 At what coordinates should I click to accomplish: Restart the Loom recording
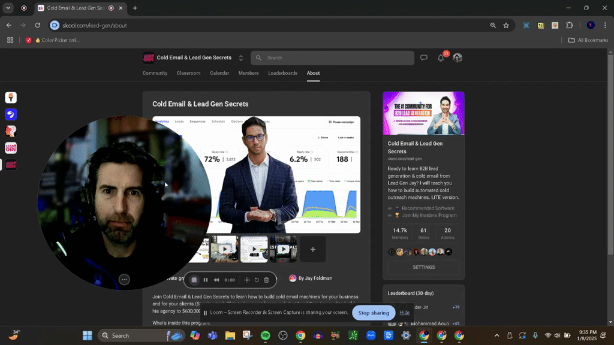(257, 280)
